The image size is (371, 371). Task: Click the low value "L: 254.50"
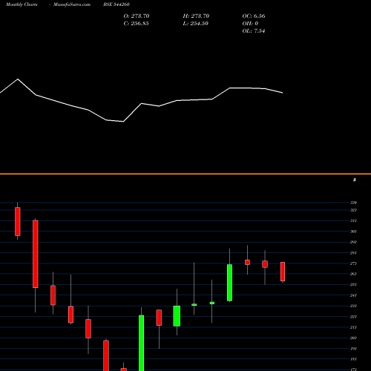coord(196,24)
